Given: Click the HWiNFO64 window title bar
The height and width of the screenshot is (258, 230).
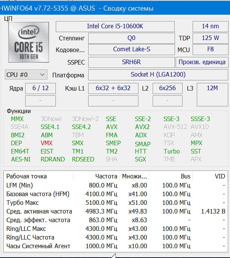Looking at the screenshot, I should pos(115,8).
